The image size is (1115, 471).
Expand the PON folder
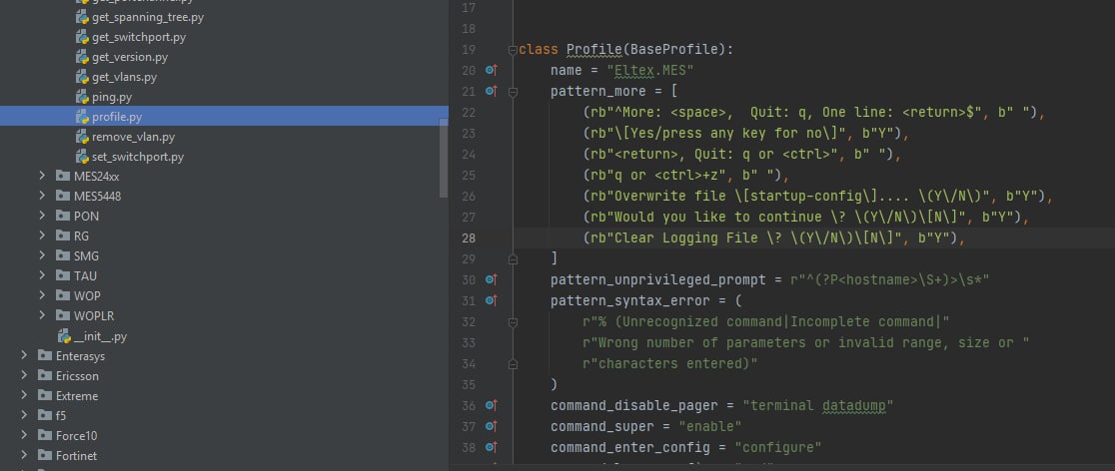click(43, 216)
